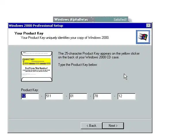Go back with the Back button
Screen dimensions: 184x138
[91, 126]
